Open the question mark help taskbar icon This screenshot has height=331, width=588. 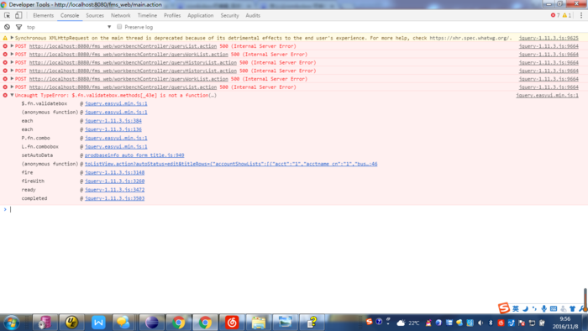point(312,323)
